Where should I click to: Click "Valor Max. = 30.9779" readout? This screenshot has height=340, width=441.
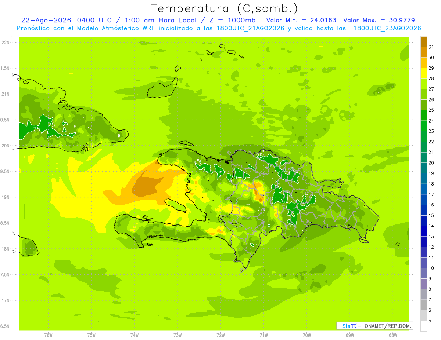point(379,20)
